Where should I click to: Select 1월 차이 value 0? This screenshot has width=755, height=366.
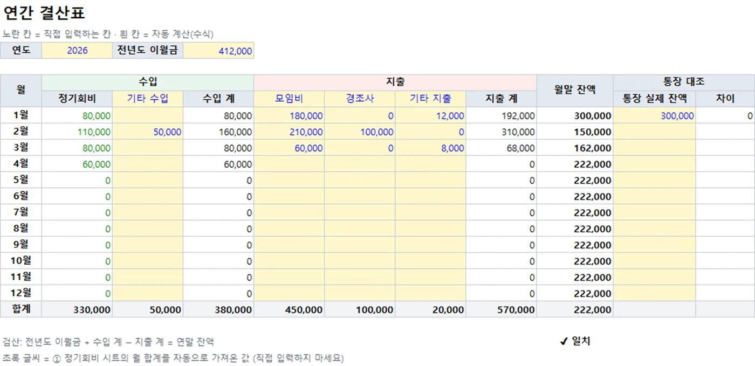point(725,115)
